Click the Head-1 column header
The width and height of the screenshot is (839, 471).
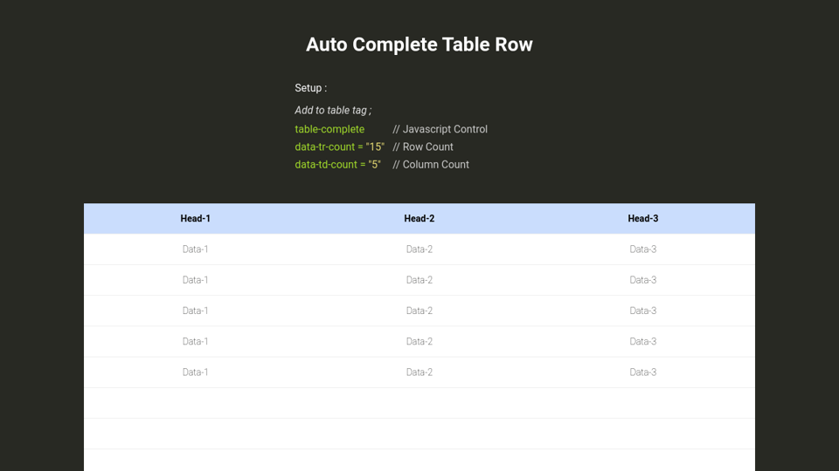click(x=195, y=219)
